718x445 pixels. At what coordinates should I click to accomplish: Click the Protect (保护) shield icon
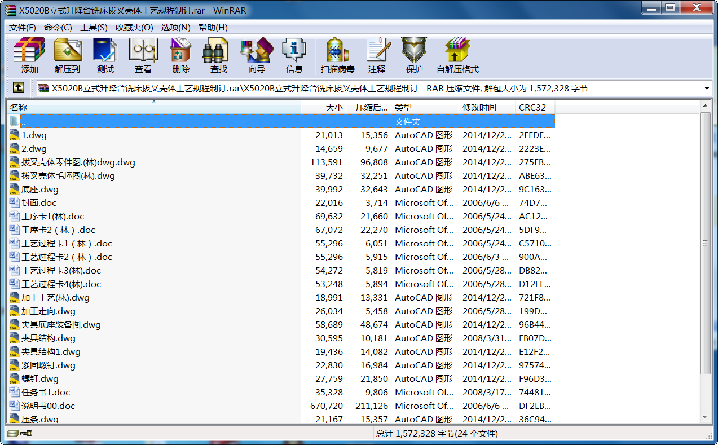point(414,55)
